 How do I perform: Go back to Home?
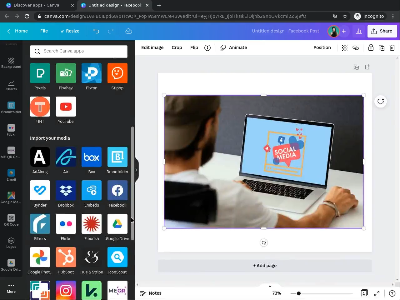point(17,31)
